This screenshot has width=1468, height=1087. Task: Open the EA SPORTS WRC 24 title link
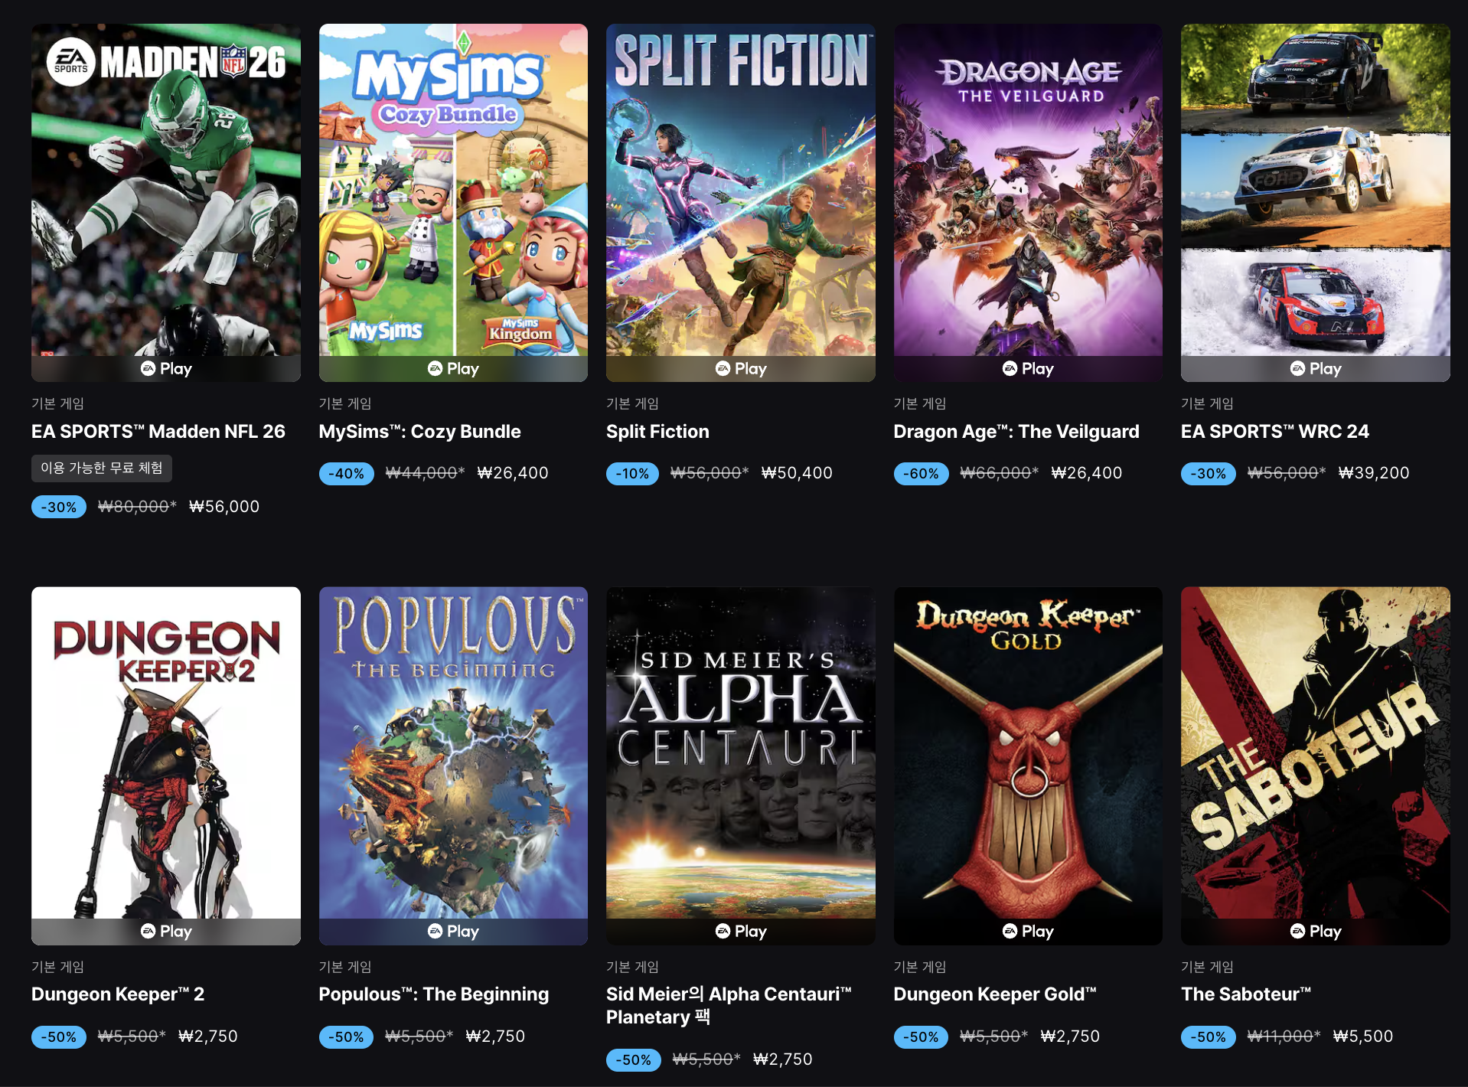pyautogui.click(x=1275, y=432)
